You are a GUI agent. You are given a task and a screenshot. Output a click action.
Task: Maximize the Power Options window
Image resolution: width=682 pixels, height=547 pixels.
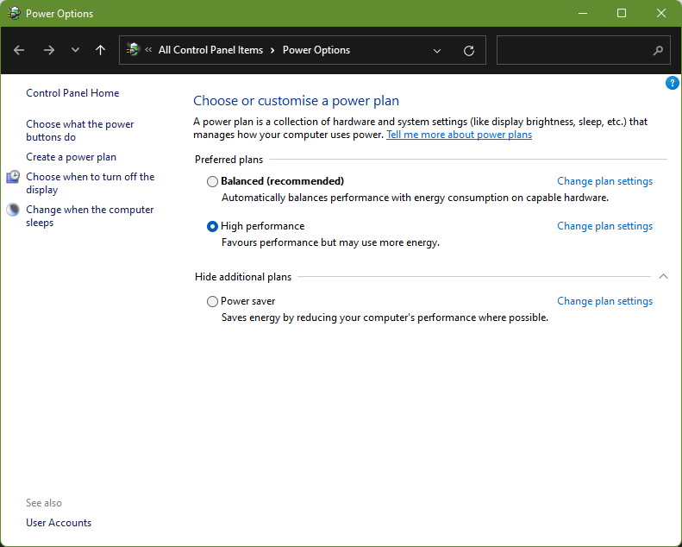click(622, 13)
